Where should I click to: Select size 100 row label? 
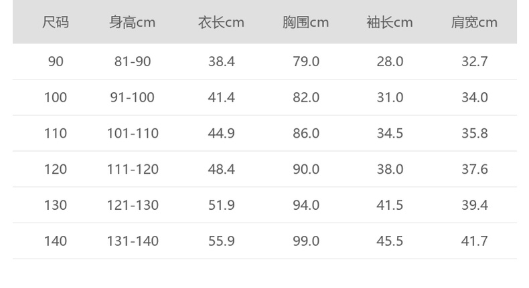[56, 98]
